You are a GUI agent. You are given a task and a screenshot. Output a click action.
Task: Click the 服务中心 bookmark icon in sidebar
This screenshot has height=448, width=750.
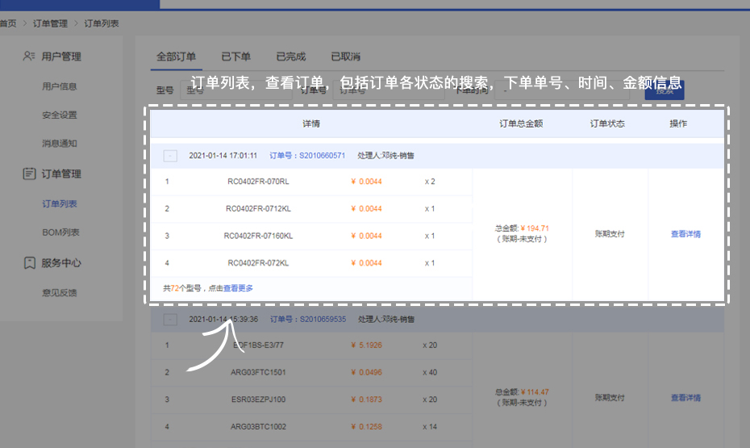(x=29, y=263)
